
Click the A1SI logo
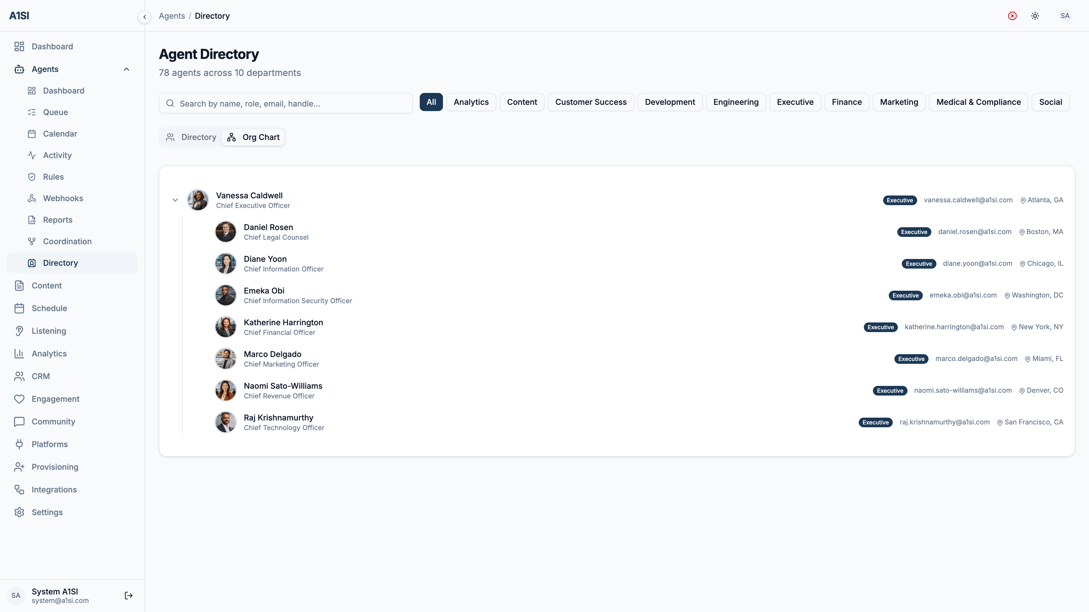tap(19, 16)
